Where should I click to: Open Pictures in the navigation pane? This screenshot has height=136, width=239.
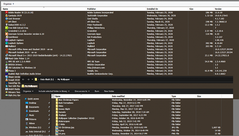coord(33,119)
